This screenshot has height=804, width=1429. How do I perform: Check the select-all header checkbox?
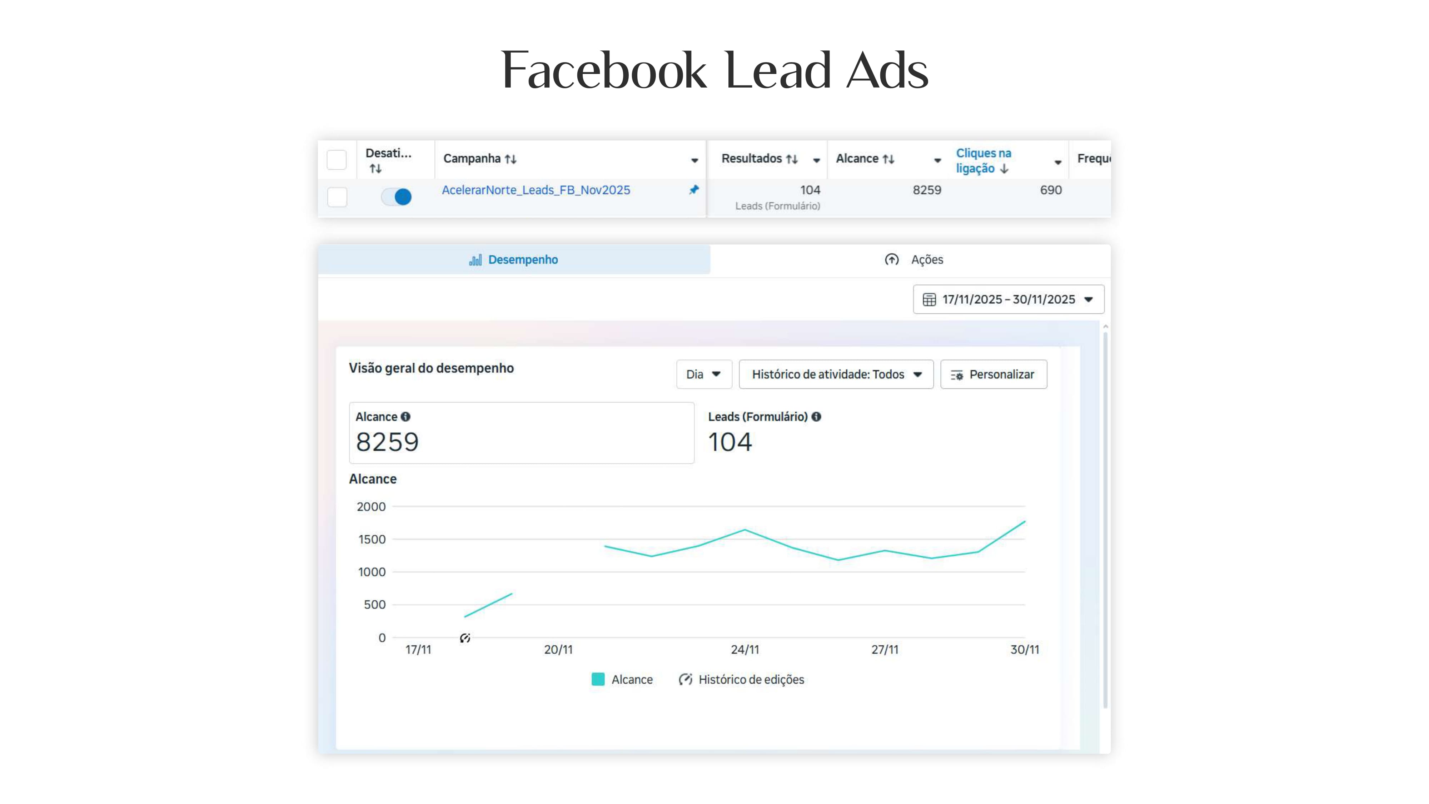pyautogui.click(x=337, y=160)
